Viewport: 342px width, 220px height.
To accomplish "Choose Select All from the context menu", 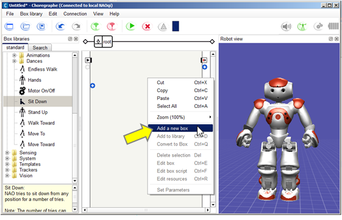I will tap(180, 106).
